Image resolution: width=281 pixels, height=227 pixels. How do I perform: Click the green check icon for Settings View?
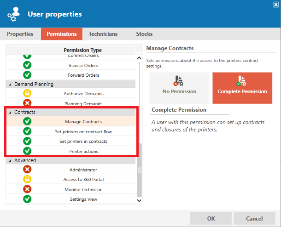pos(27,199)
